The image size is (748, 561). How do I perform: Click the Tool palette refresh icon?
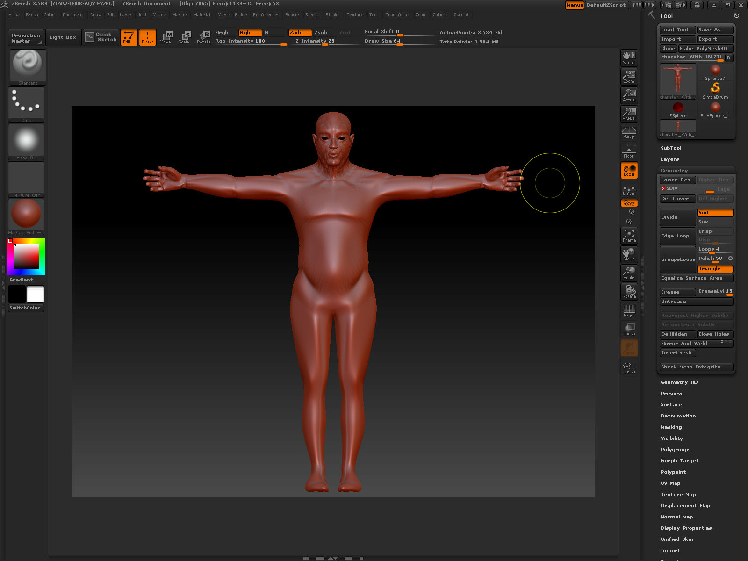pos(737,16)
